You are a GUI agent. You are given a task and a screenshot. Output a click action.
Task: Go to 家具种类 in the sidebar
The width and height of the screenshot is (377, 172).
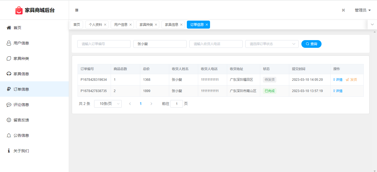pyautogui.click(x=21, y=59)
